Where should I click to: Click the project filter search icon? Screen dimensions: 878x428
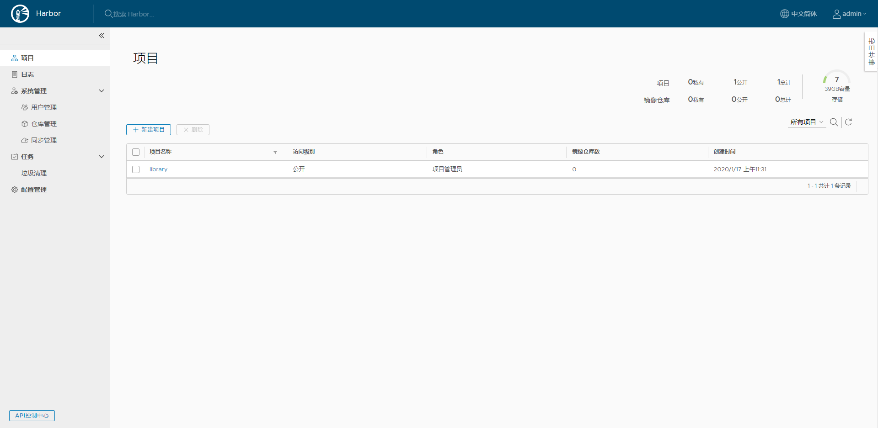[834, 122]
